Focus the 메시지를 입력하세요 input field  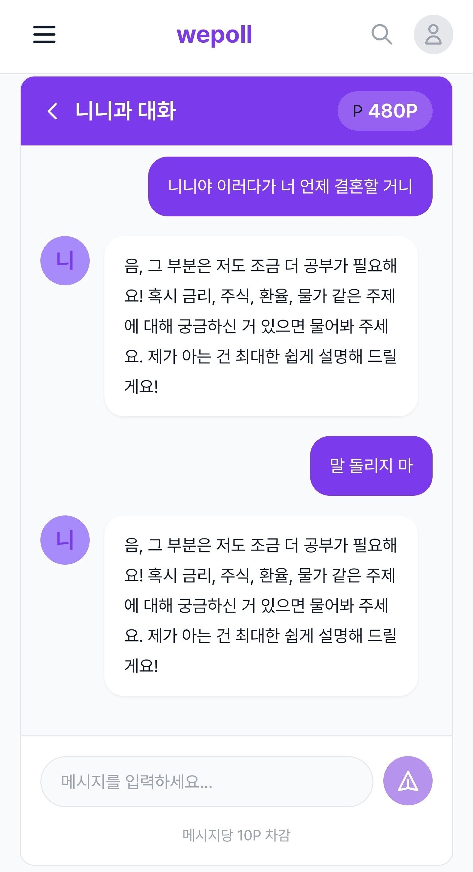[x=207, y=782]
